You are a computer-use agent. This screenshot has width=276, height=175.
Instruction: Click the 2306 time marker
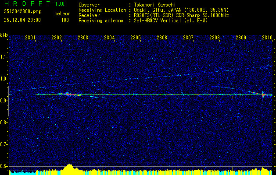pos(162,38)
